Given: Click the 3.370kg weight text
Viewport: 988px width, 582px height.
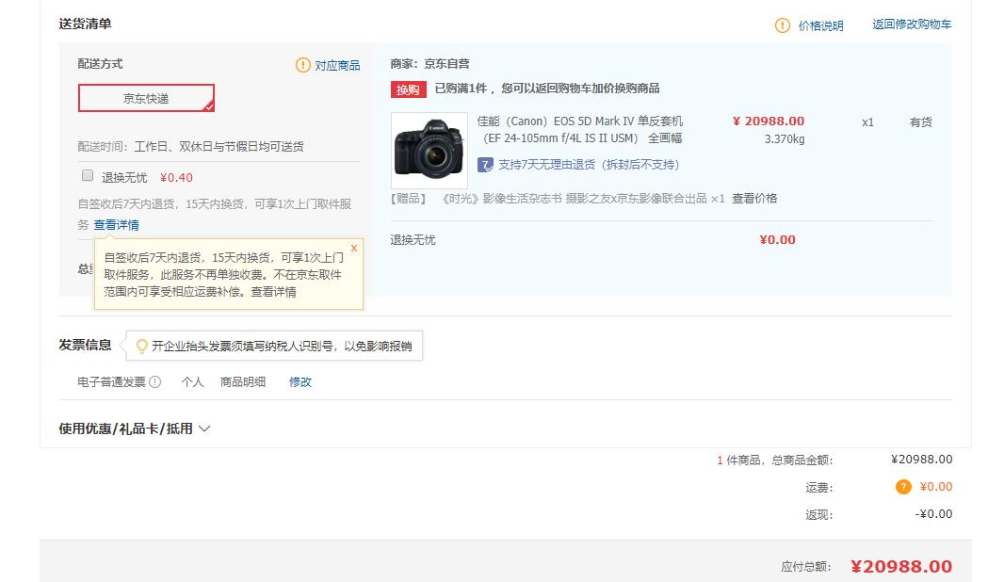Looking at the screenshot, I should 785,139.
